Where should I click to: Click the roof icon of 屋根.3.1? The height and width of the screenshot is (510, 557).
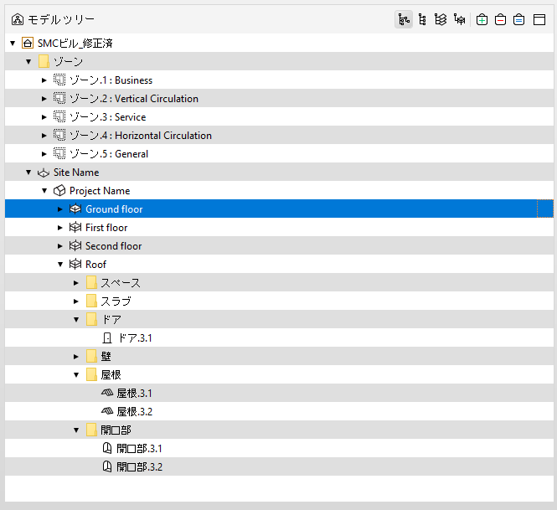coord(107,393)
